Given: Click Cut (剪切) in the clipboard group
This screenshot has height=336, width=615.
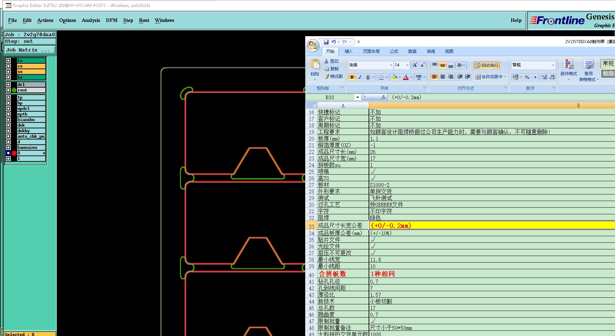Looking at the screenshot, I should 331,61.
